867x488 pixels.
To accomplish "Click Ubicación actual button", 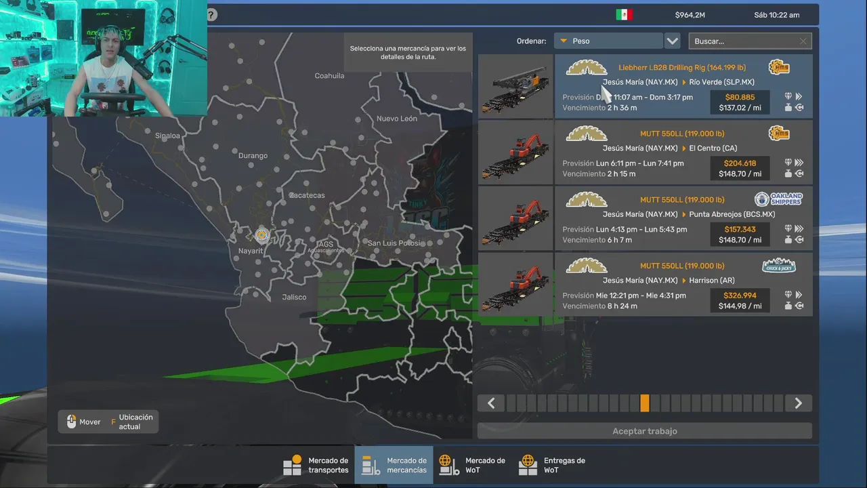I will (x=132, y=422).
